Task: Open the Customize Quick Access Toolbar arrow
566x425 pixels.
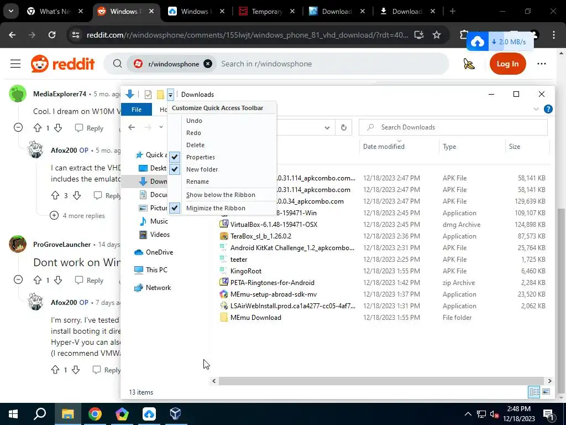Action: tap(170, 95)
